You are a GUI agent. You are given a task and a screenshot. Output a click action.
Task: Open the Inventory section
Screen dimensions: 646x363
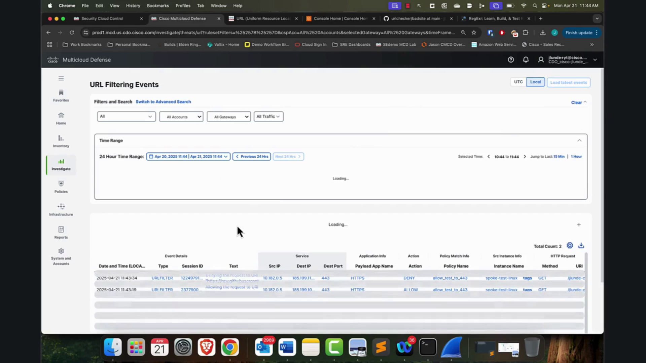[61, 142]
